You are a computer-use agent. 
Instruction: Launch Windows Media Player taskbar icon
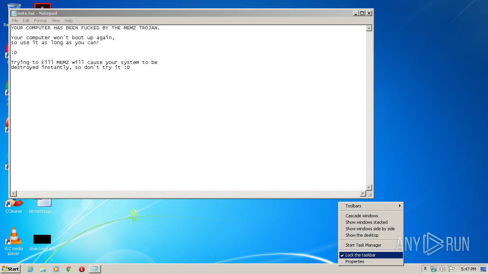coord(56,269)
